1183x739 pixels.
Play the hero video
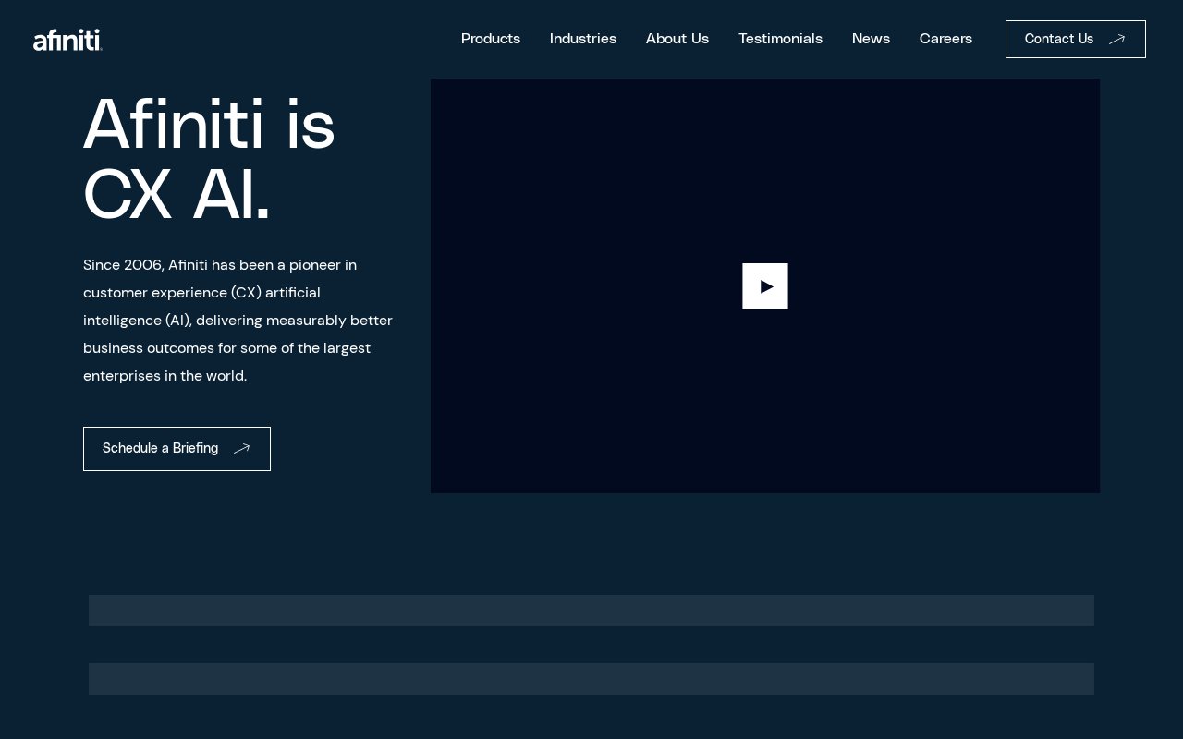[x=765, y=286]
